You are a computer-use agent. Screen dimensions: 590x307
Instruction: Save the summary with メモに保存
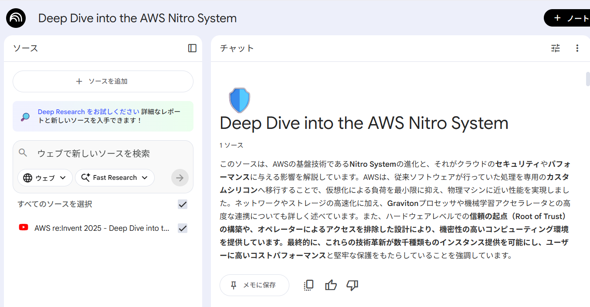pos(254,285)
